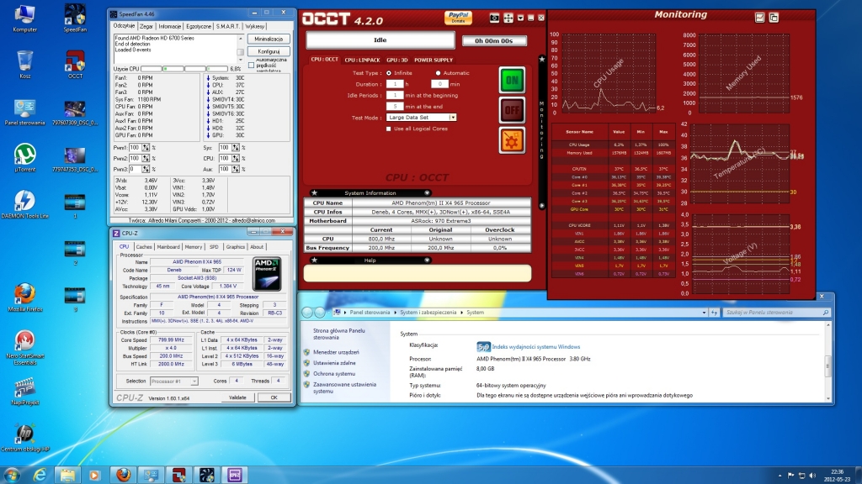Expand the CPU-Z processor Selection dropdown
Screen dimensions: 862x484
pos(194,381)
